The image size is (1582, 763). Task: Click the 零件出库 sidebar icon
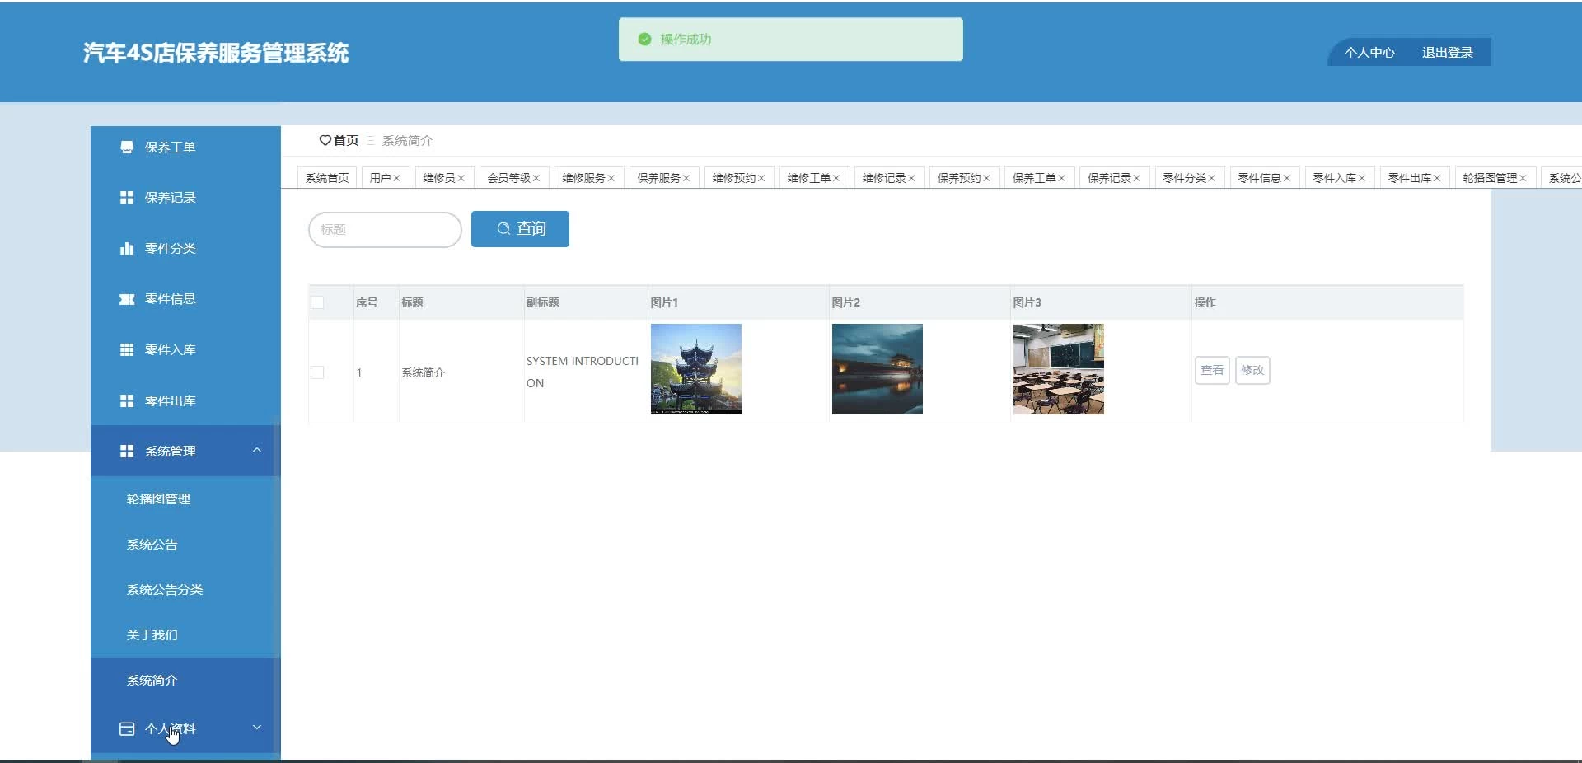pos(127,401)
